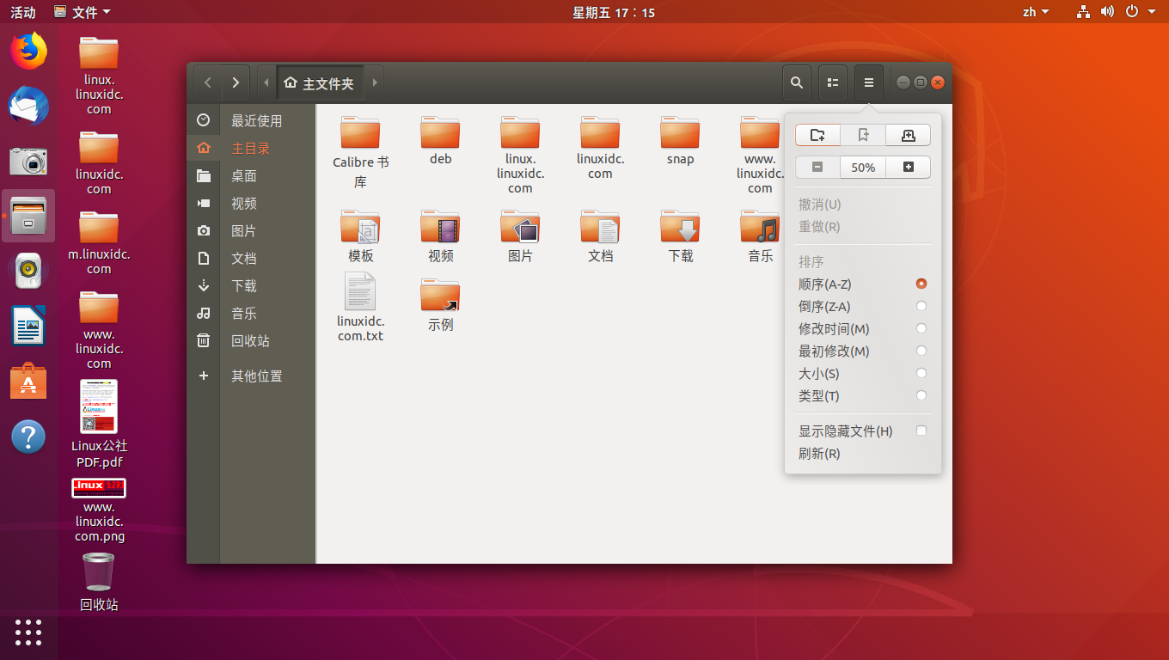Close the hamburger menu button in the header bar
Screen dimensions: 1169x660
(869, 82)
